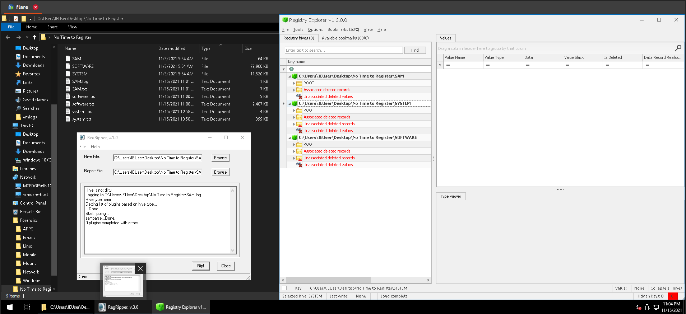Click the system.txt file icon
This screenshot has height=314, width=686.
(x=68, y=119)
